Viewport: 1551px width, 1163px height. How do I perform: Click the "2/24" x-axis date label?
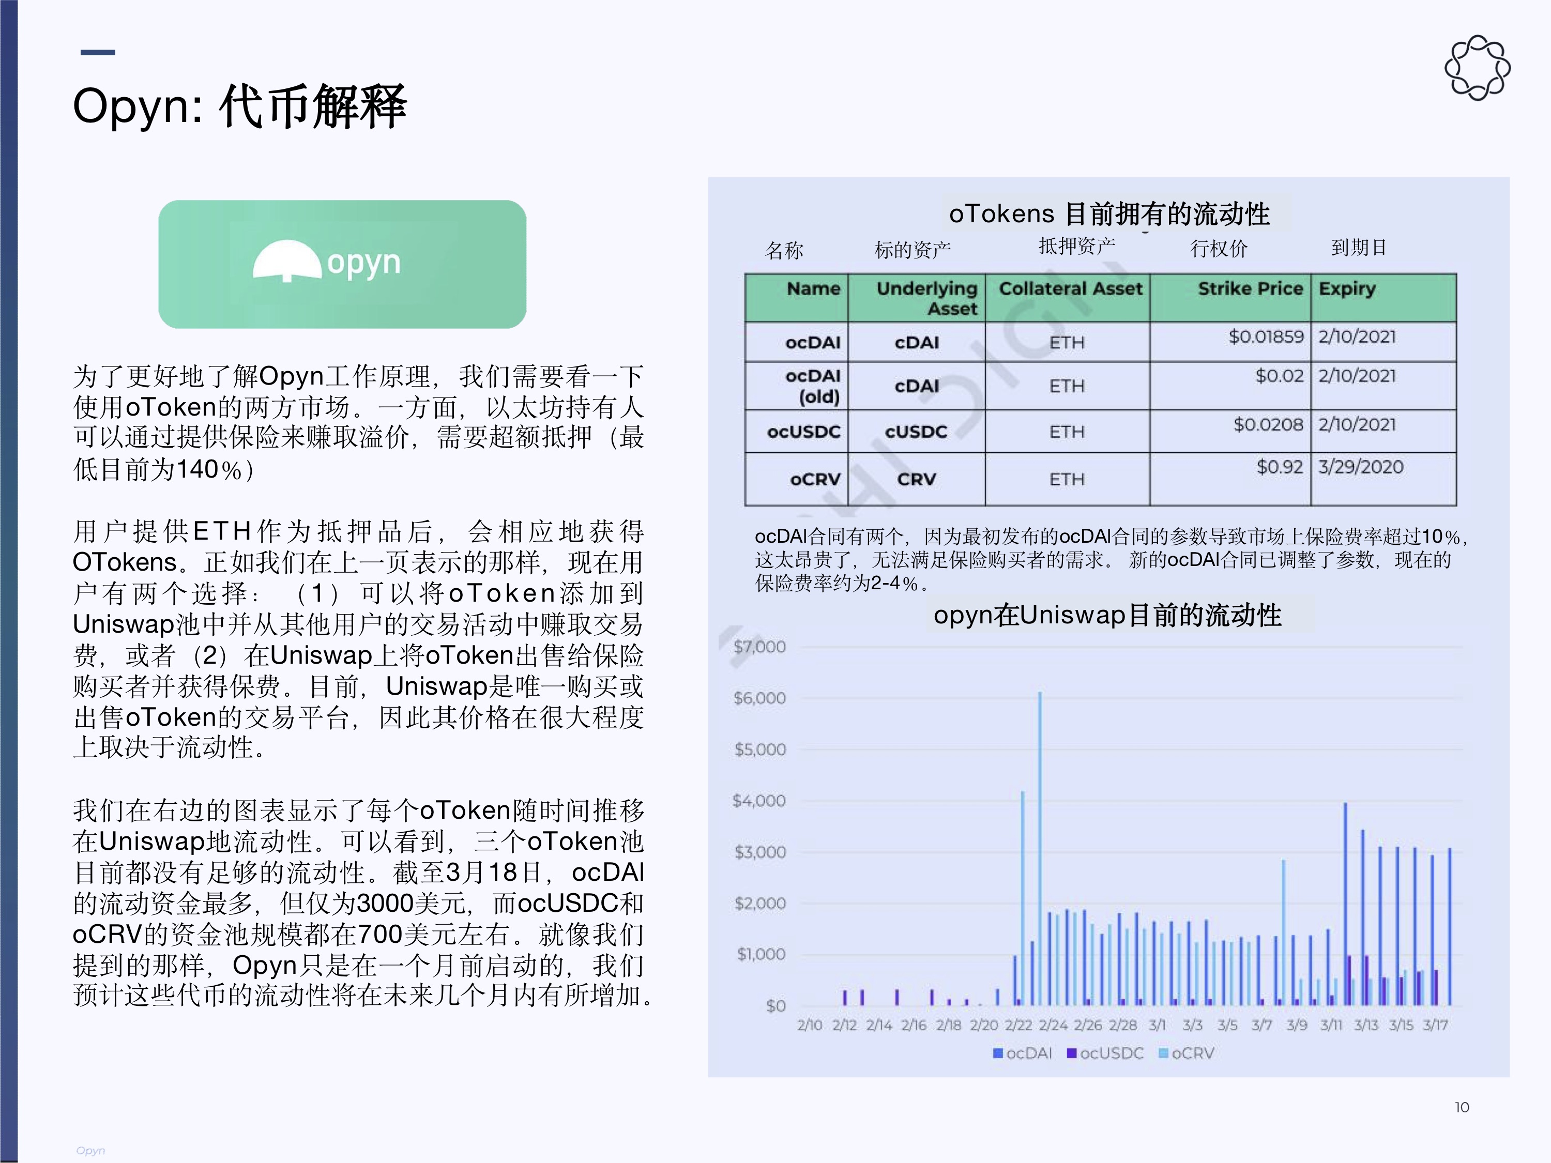[x=1053, y=1025]
